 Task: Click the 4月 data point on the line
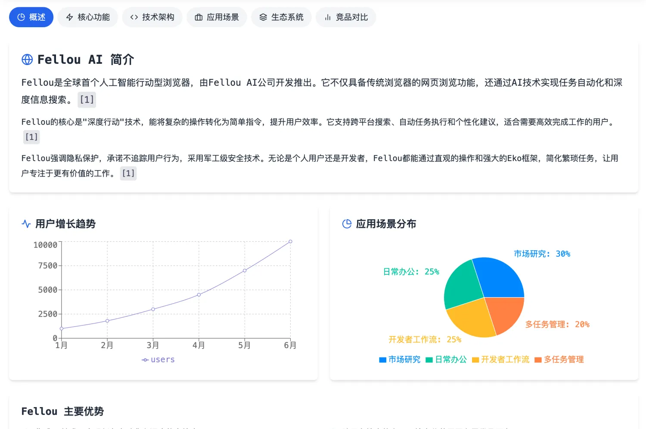coord(199,295)
